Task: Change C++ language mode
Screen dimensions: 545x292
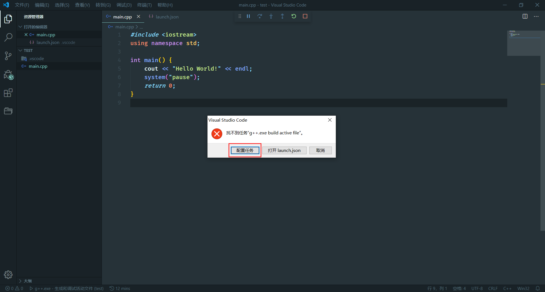Action: (x=507, y=288)
